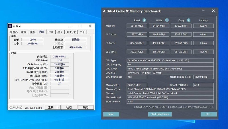Click 指令比率 (CR) 2T field
This screenshot has width=228, height=129.
point(60,84)
